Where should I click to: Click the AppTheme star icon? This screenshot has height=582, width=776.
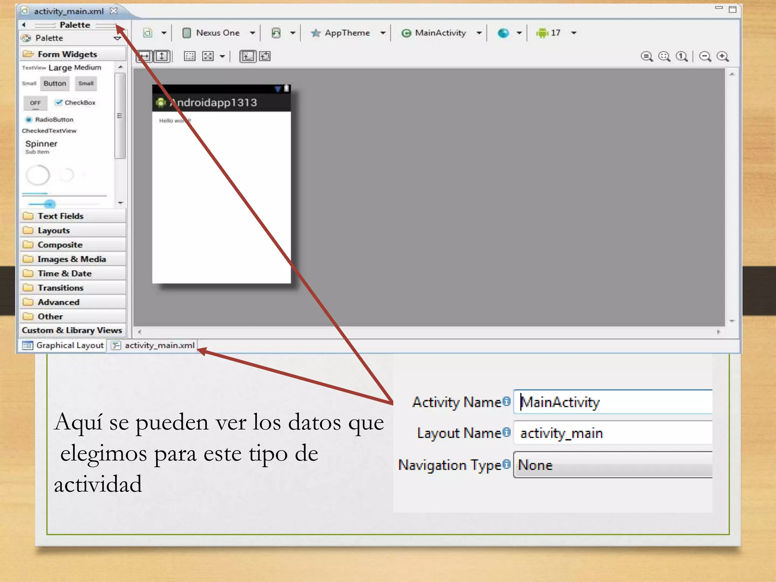(x=316, y=33)
